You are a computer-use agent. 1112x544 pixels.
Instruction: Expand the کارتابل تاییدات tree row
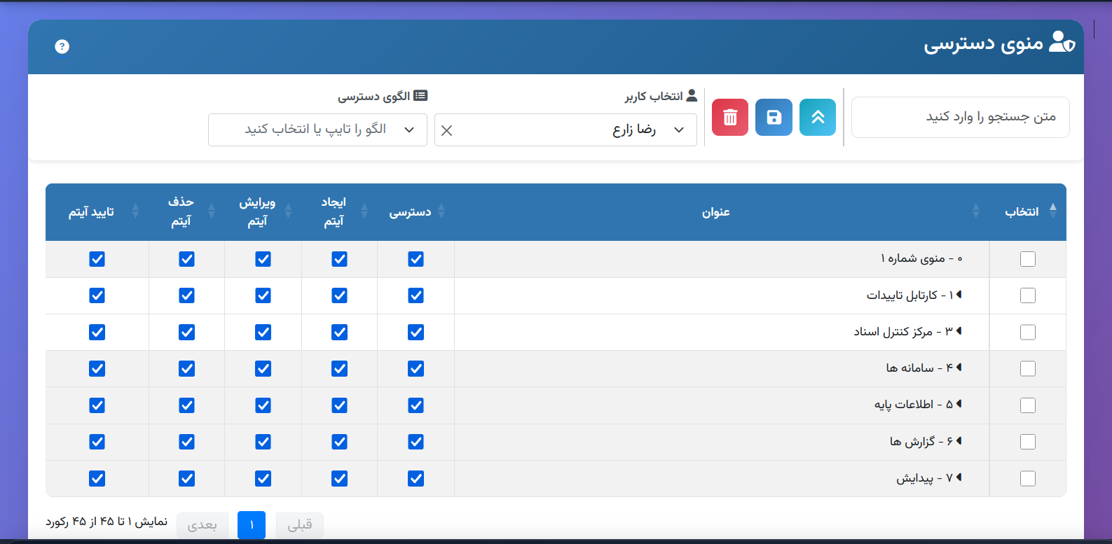(x=959, y=295)
